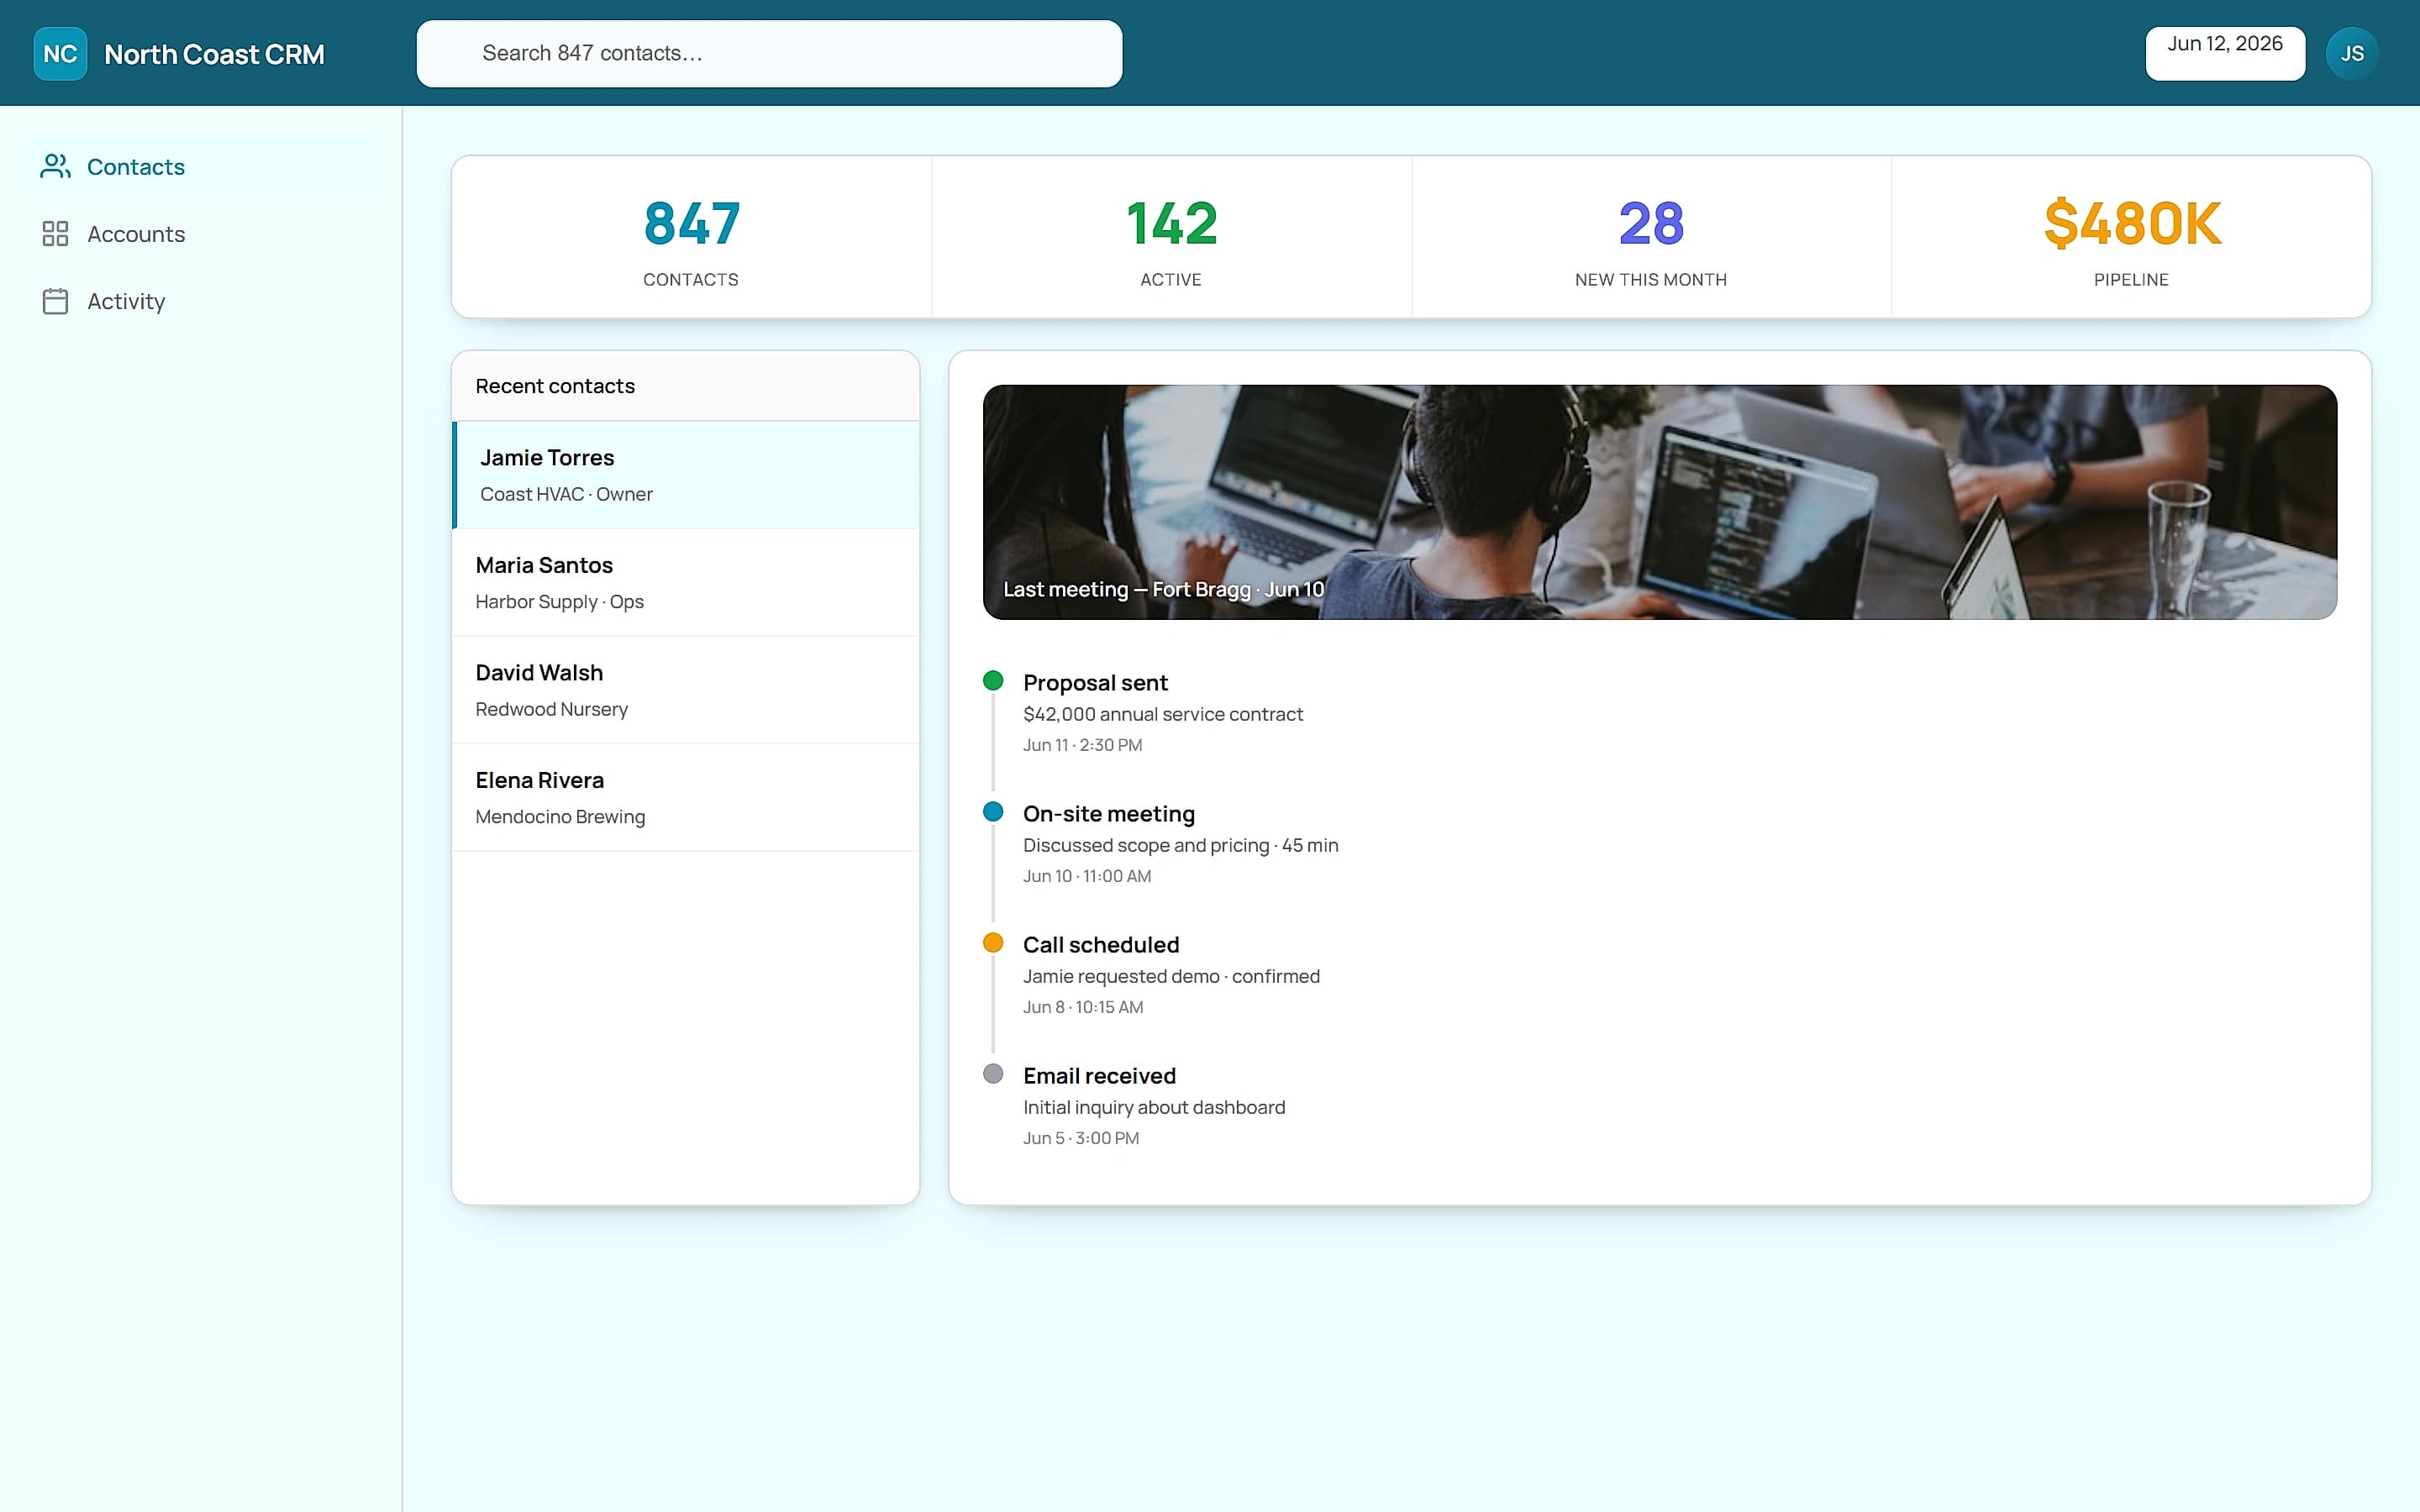
Task: Click the Recent contacts header
Action: [686, 386]
